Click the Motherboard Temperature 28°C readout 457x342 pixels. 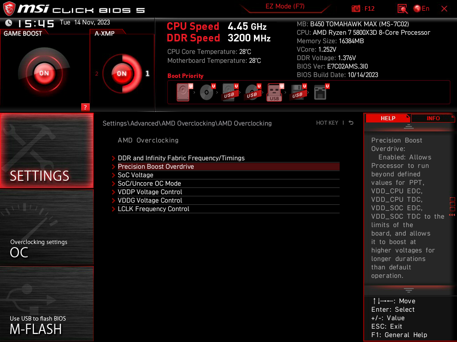click(214, 61)
